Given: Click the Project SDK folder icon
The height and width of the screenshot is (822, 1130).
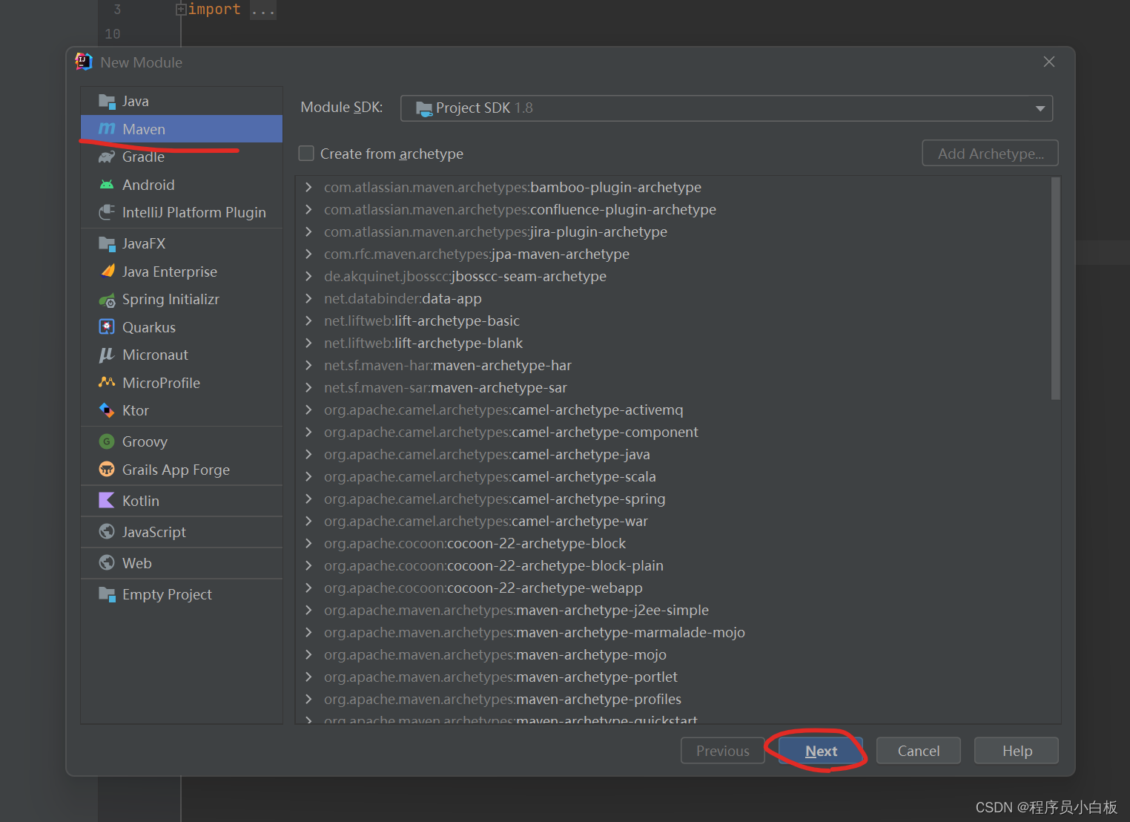Looking at the screenshot, I should pos(424,108).
